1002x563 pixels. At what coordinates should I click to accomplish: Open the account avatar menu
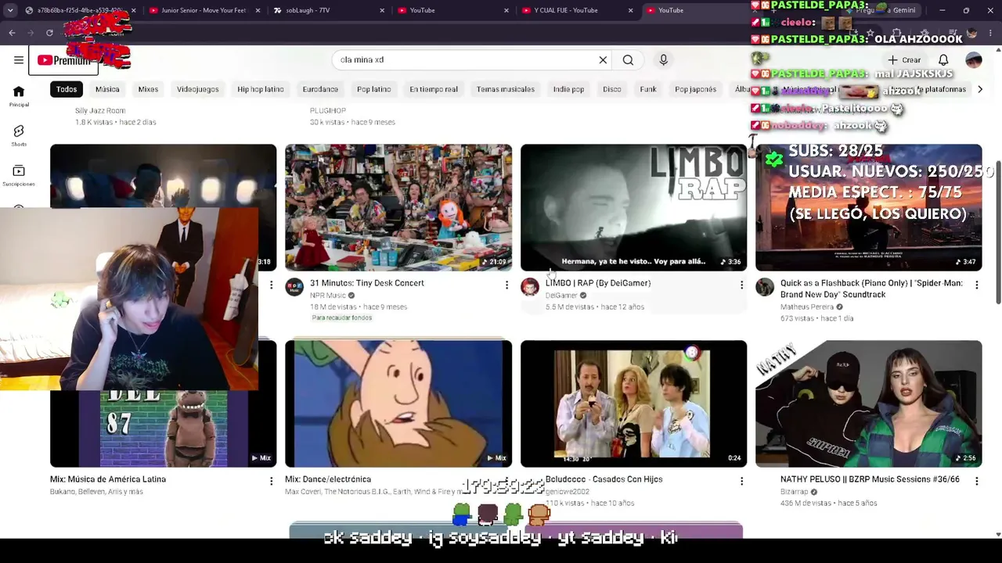(x=974, y=59)
